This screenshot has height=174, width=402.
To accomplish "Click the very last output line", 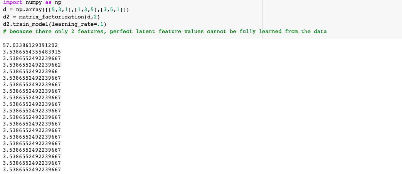I will 32,169.
